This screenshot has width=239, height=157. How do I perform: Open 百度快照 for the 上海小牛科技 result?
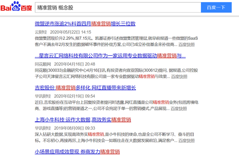point(186,140)
